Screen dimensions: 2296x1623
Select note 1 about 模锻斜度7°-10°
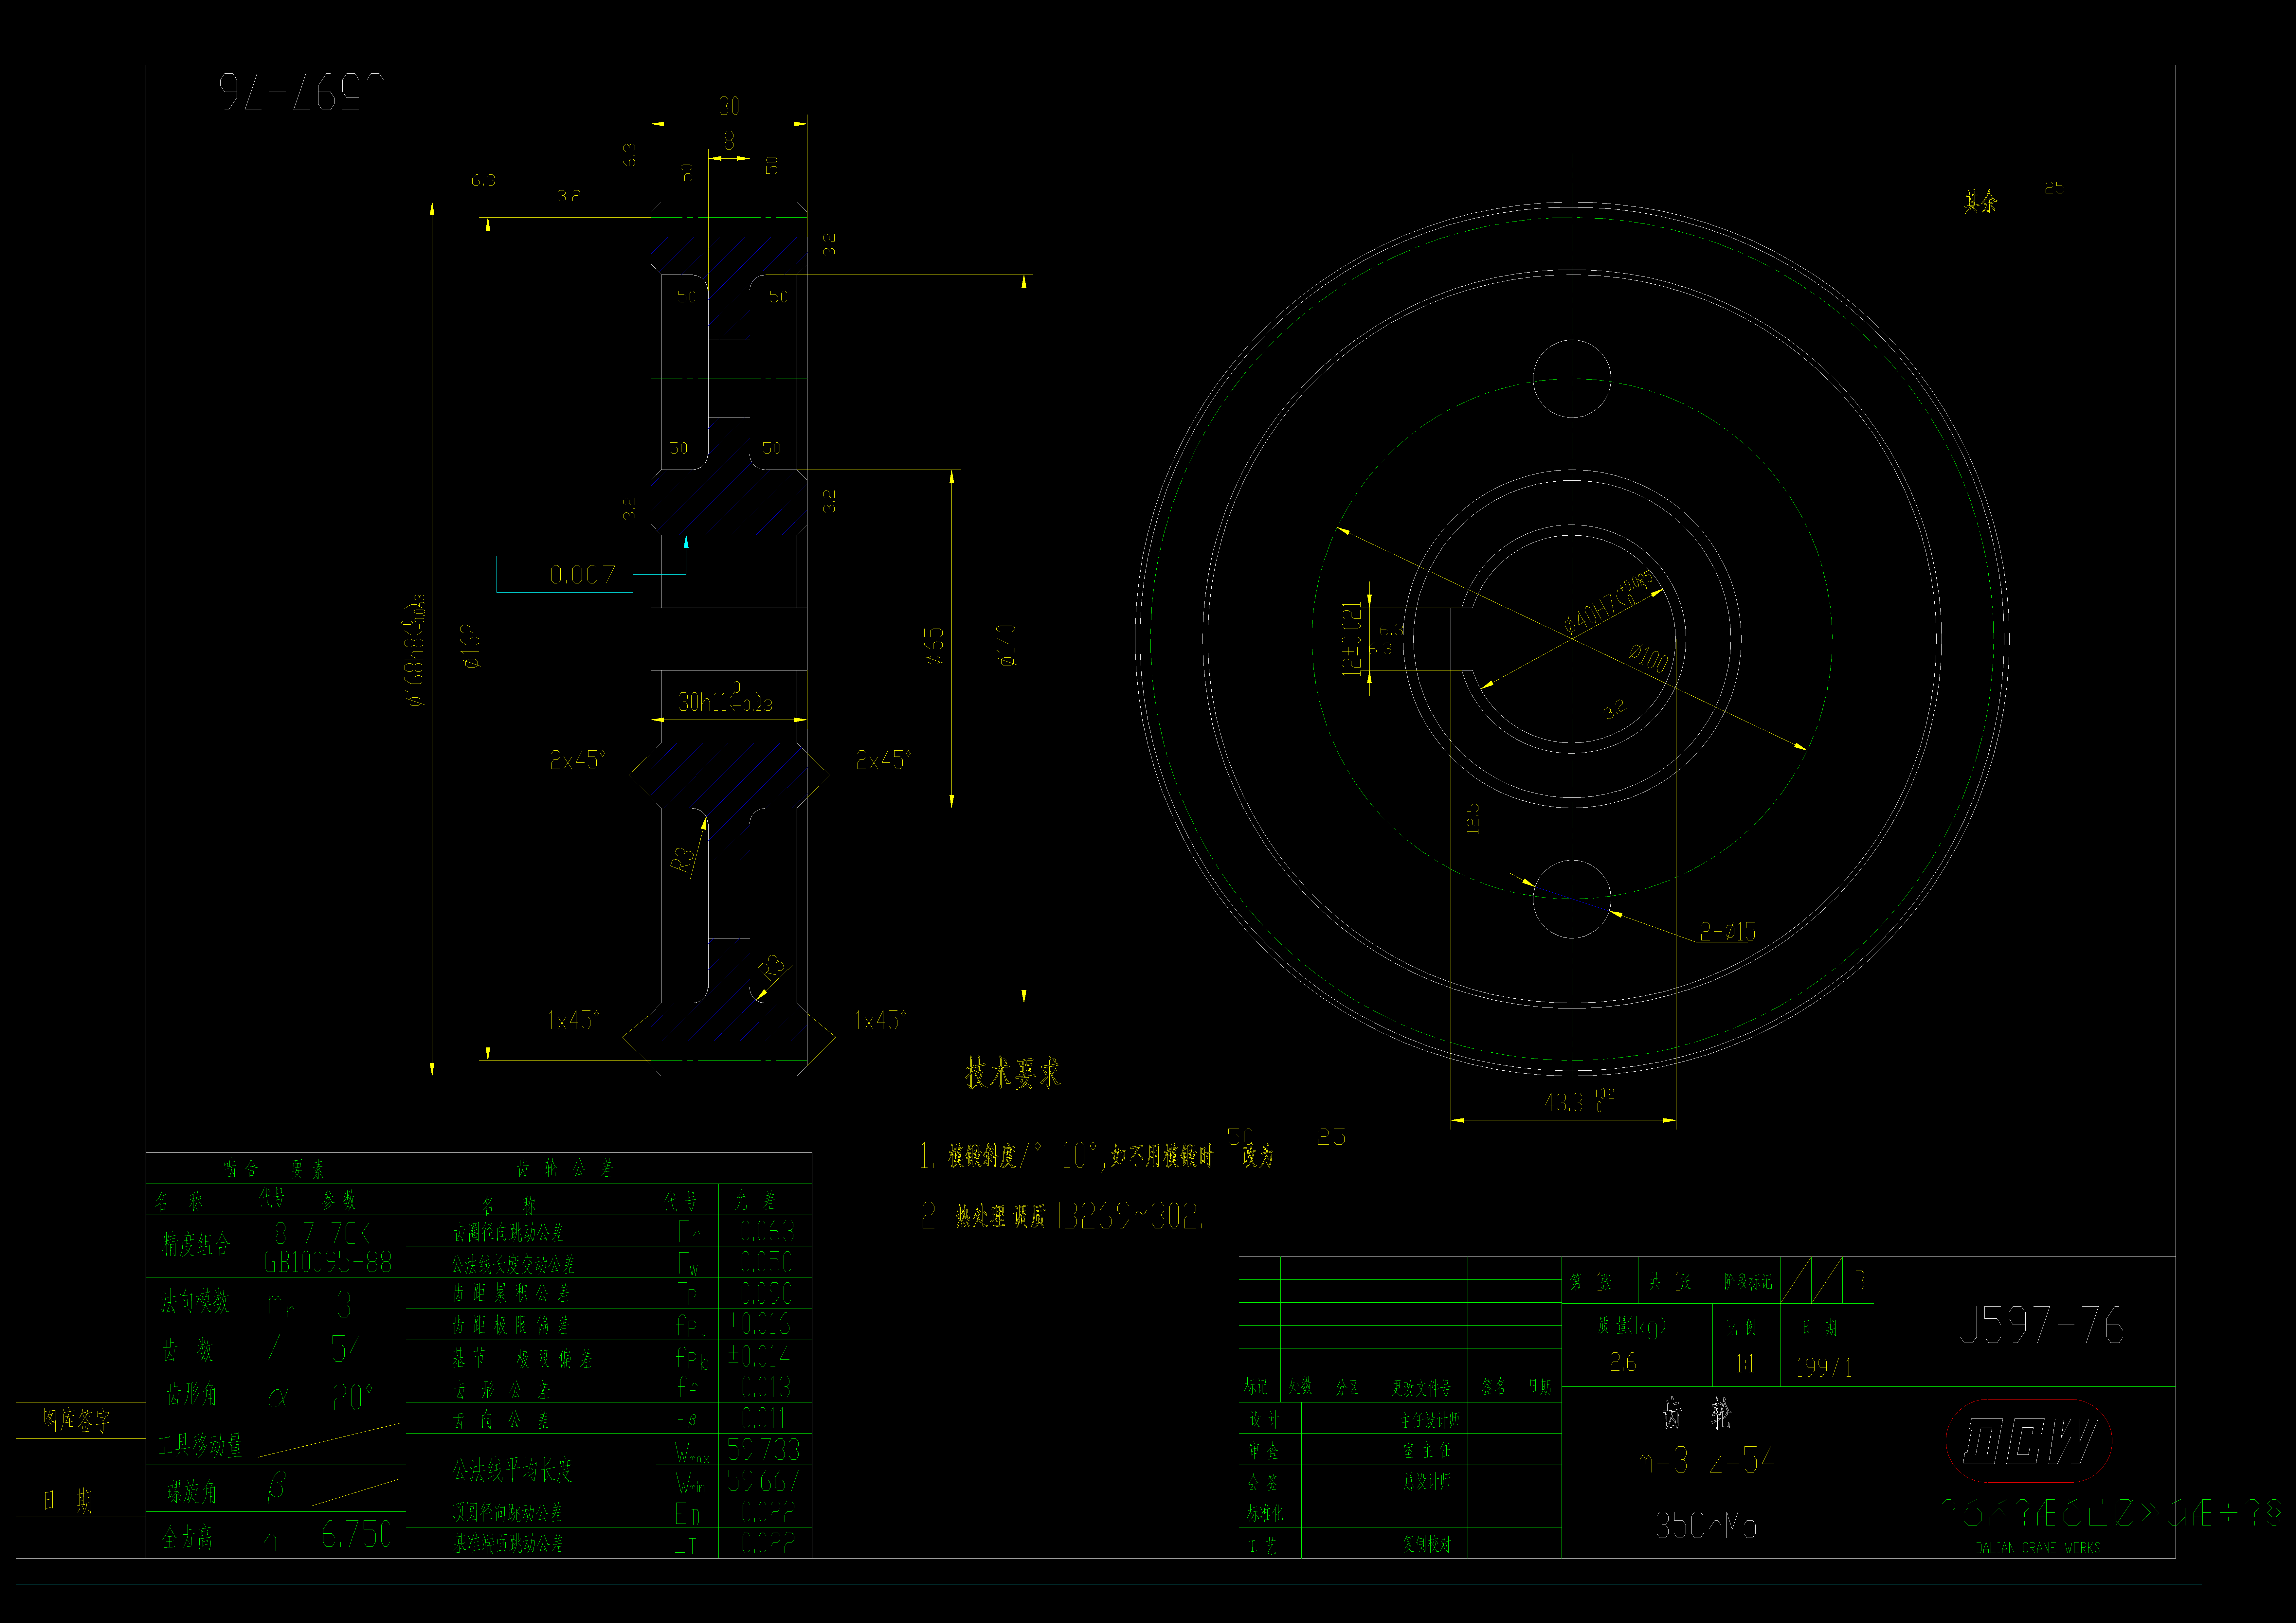click(1097, 1156)
